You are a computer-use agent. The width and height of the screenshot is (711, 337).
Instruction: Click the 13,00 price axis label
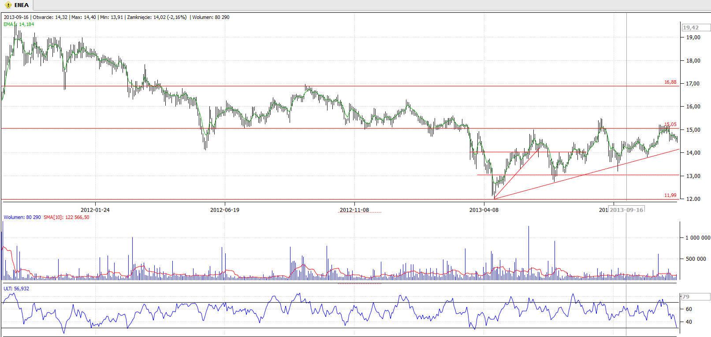(x=693, y=176)
